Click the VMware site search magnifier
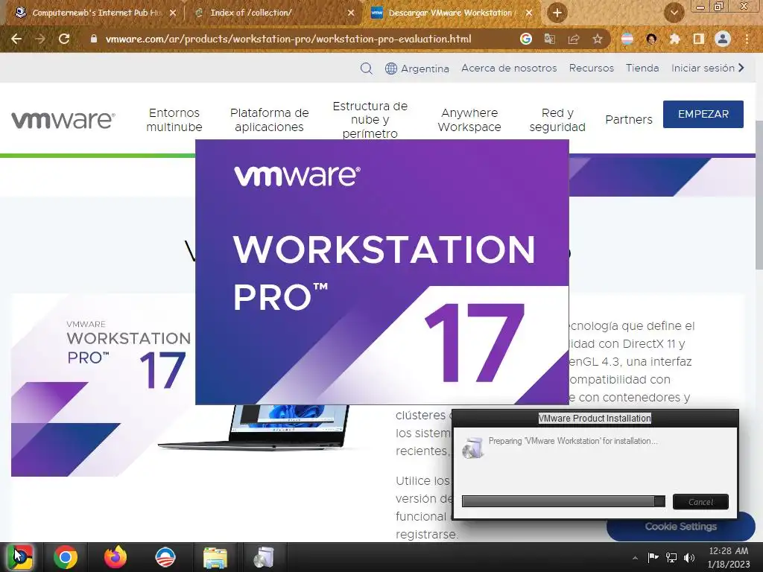Viewport: 763px width, 572px height. tap(367, 68)
